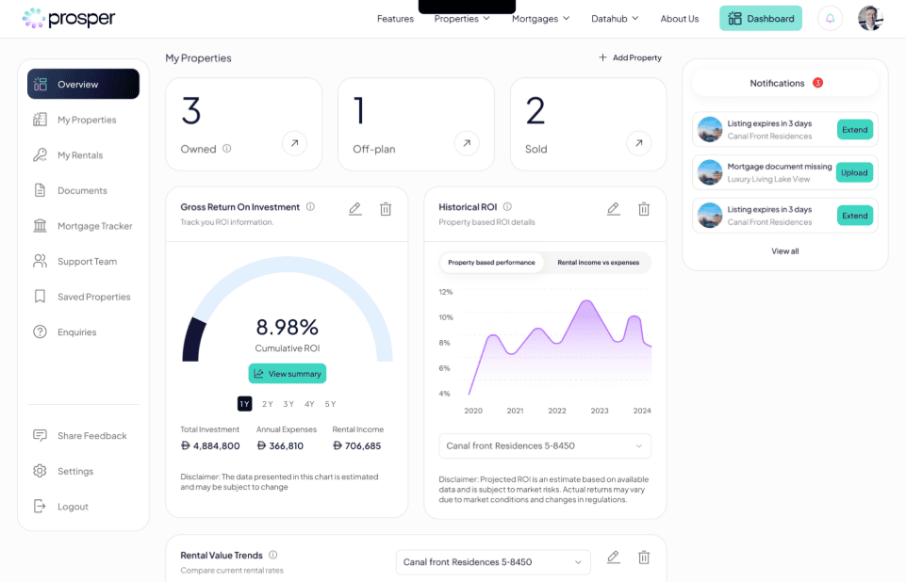Viewport: 906px width, 582px height.
Task: Click the Cumulative ROI gauge
Action: pos(287,331)
